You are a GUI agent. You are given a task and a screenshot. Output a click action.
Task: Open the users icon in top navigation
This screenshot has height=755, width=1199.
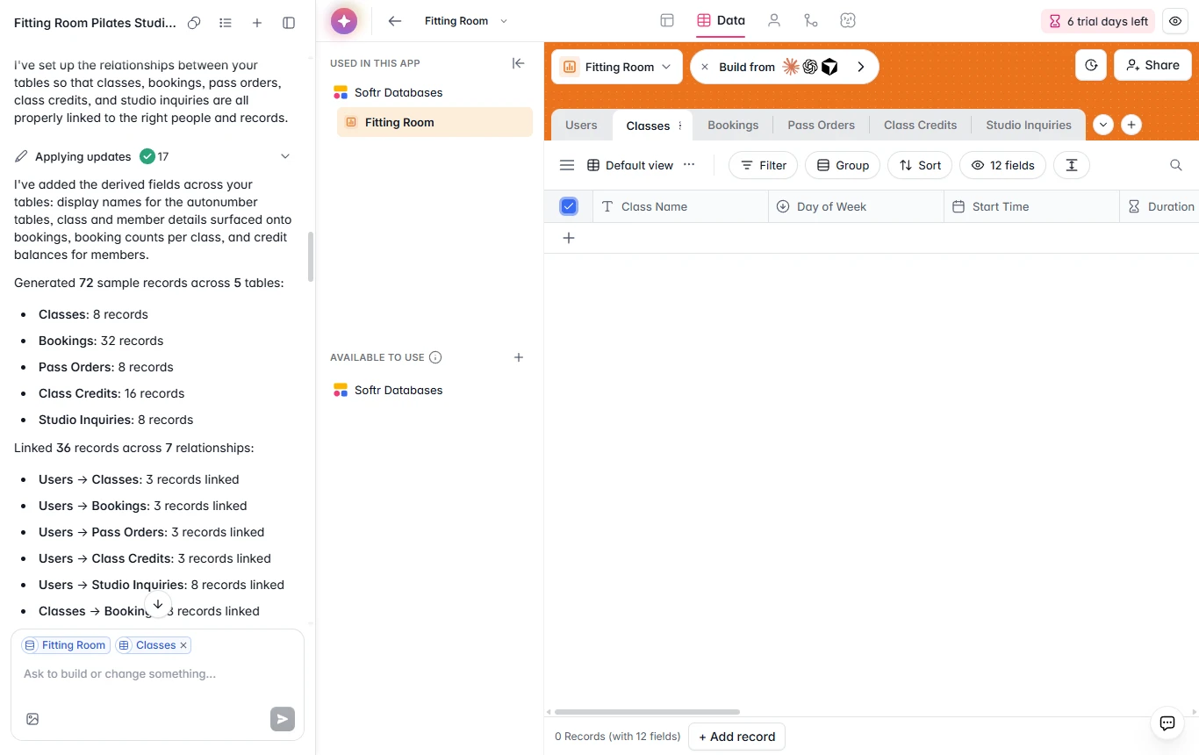tap(774, 20)
